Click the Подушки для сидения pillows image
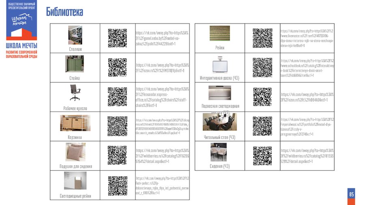Image resolution: width=365 pixels, height=205 pixels. pos(75,152)
